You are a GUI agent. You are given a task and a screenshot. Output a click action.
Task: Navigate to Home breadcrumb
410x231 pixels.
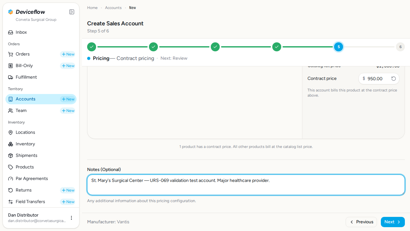(92, 8)
